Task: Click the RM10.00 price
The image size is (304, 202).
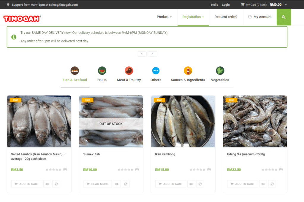Action: (90, 170)
